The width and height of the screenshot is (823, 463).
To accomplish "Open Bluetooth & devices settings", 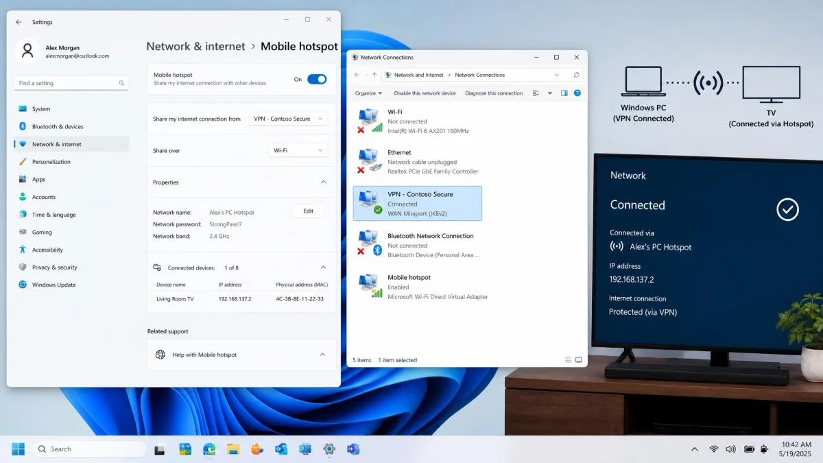I will 71,126.
